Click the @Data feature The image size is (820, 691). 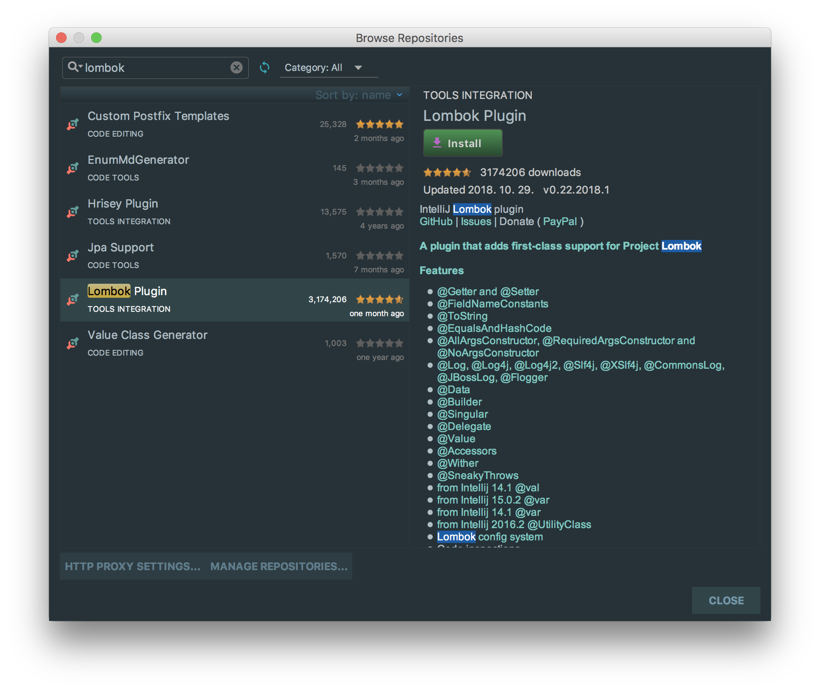453,390
